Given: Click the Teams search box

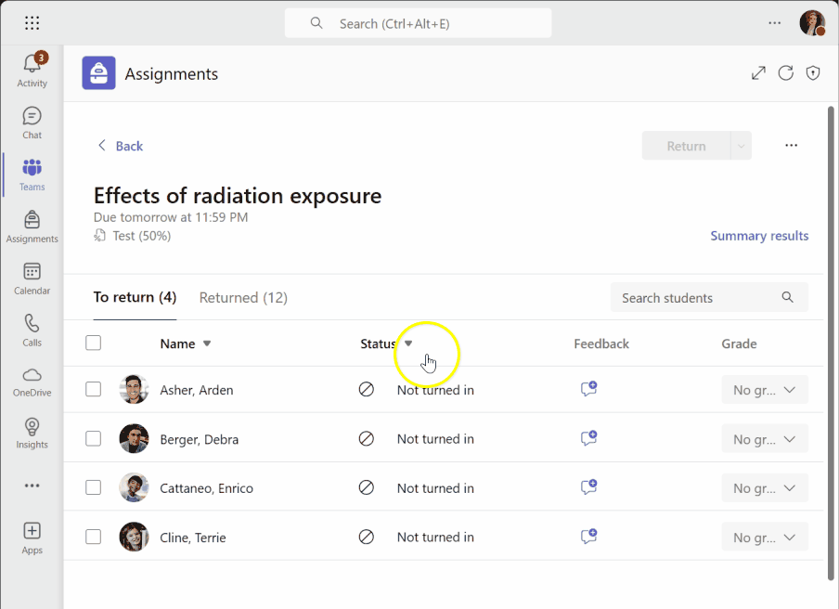Looking at the screenshot, I should (418, 23).
